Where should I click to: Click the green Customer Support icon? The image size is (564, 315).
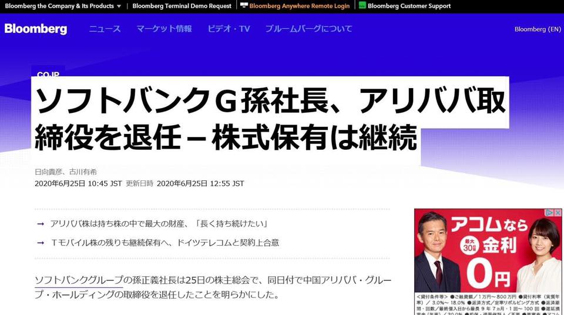362,5
